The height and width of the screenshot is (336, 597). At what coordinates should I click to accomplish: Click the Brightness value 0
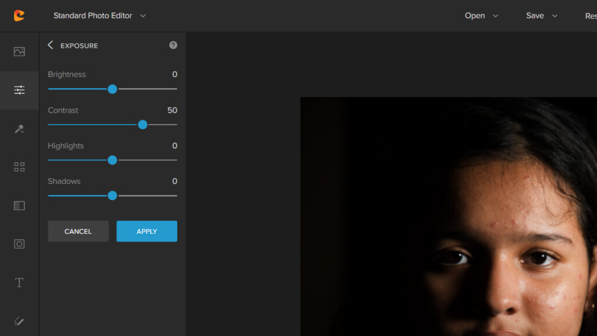pyautogui.click(x=175, y=74)
